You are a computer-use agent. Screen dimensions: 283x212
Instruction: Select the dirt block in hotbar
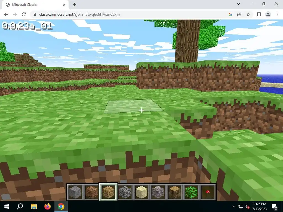coord(91,192)
